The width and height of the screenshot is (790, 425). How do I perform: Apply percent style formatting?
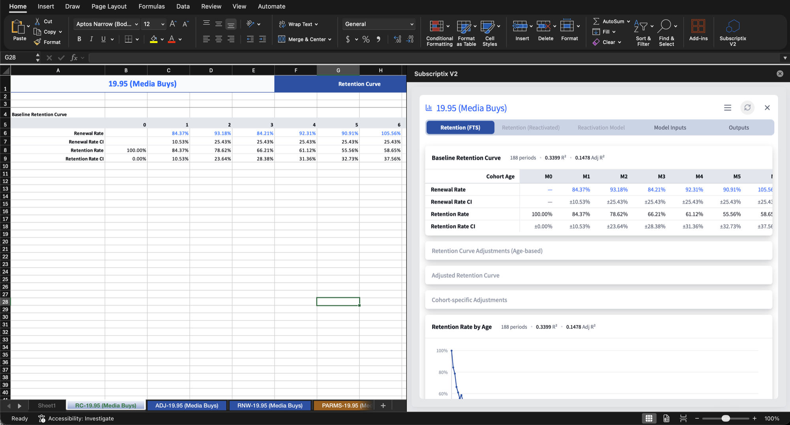pyautogui.click(x=366, y=39)
